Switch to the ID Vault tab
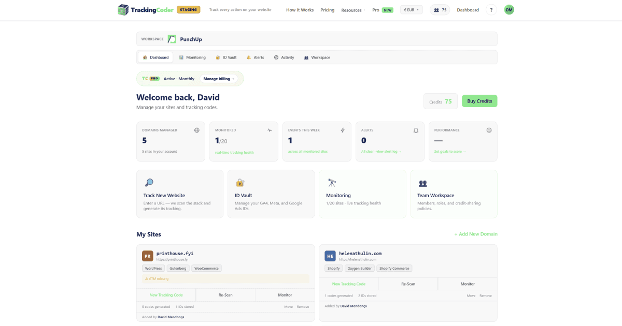 (226, 57)
